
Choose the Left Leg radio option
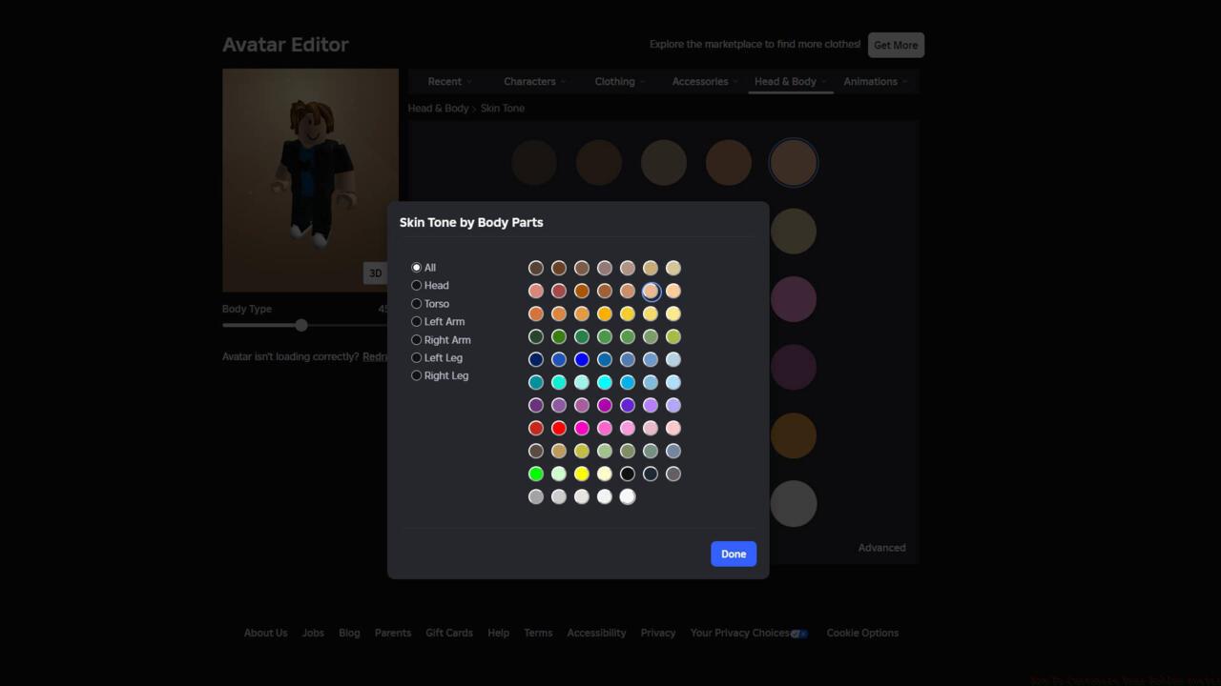click(x=416, y=357)
